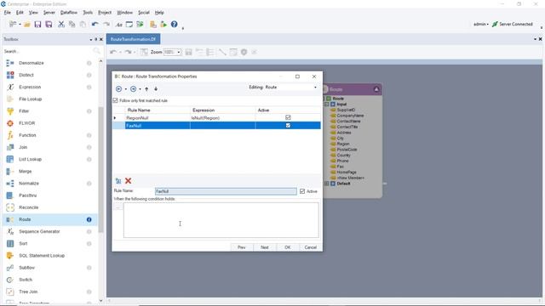
Task: Click the Cut scissors icon
Action: pos(61,25)
